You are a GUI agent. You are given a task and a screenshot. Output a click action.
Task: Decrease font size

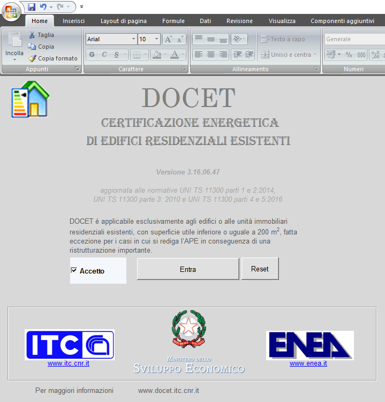(180, 39)
